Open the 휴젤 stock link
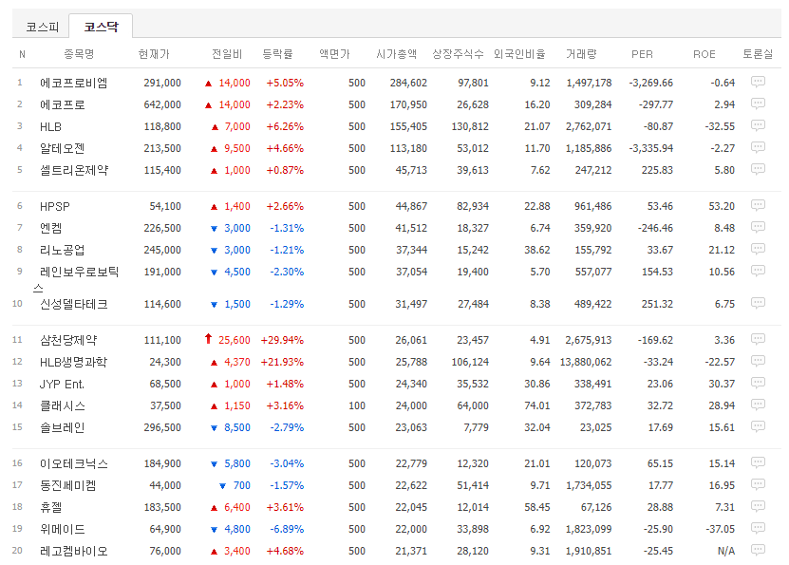This screenshot has width=789, height=565. pos(51,507)
